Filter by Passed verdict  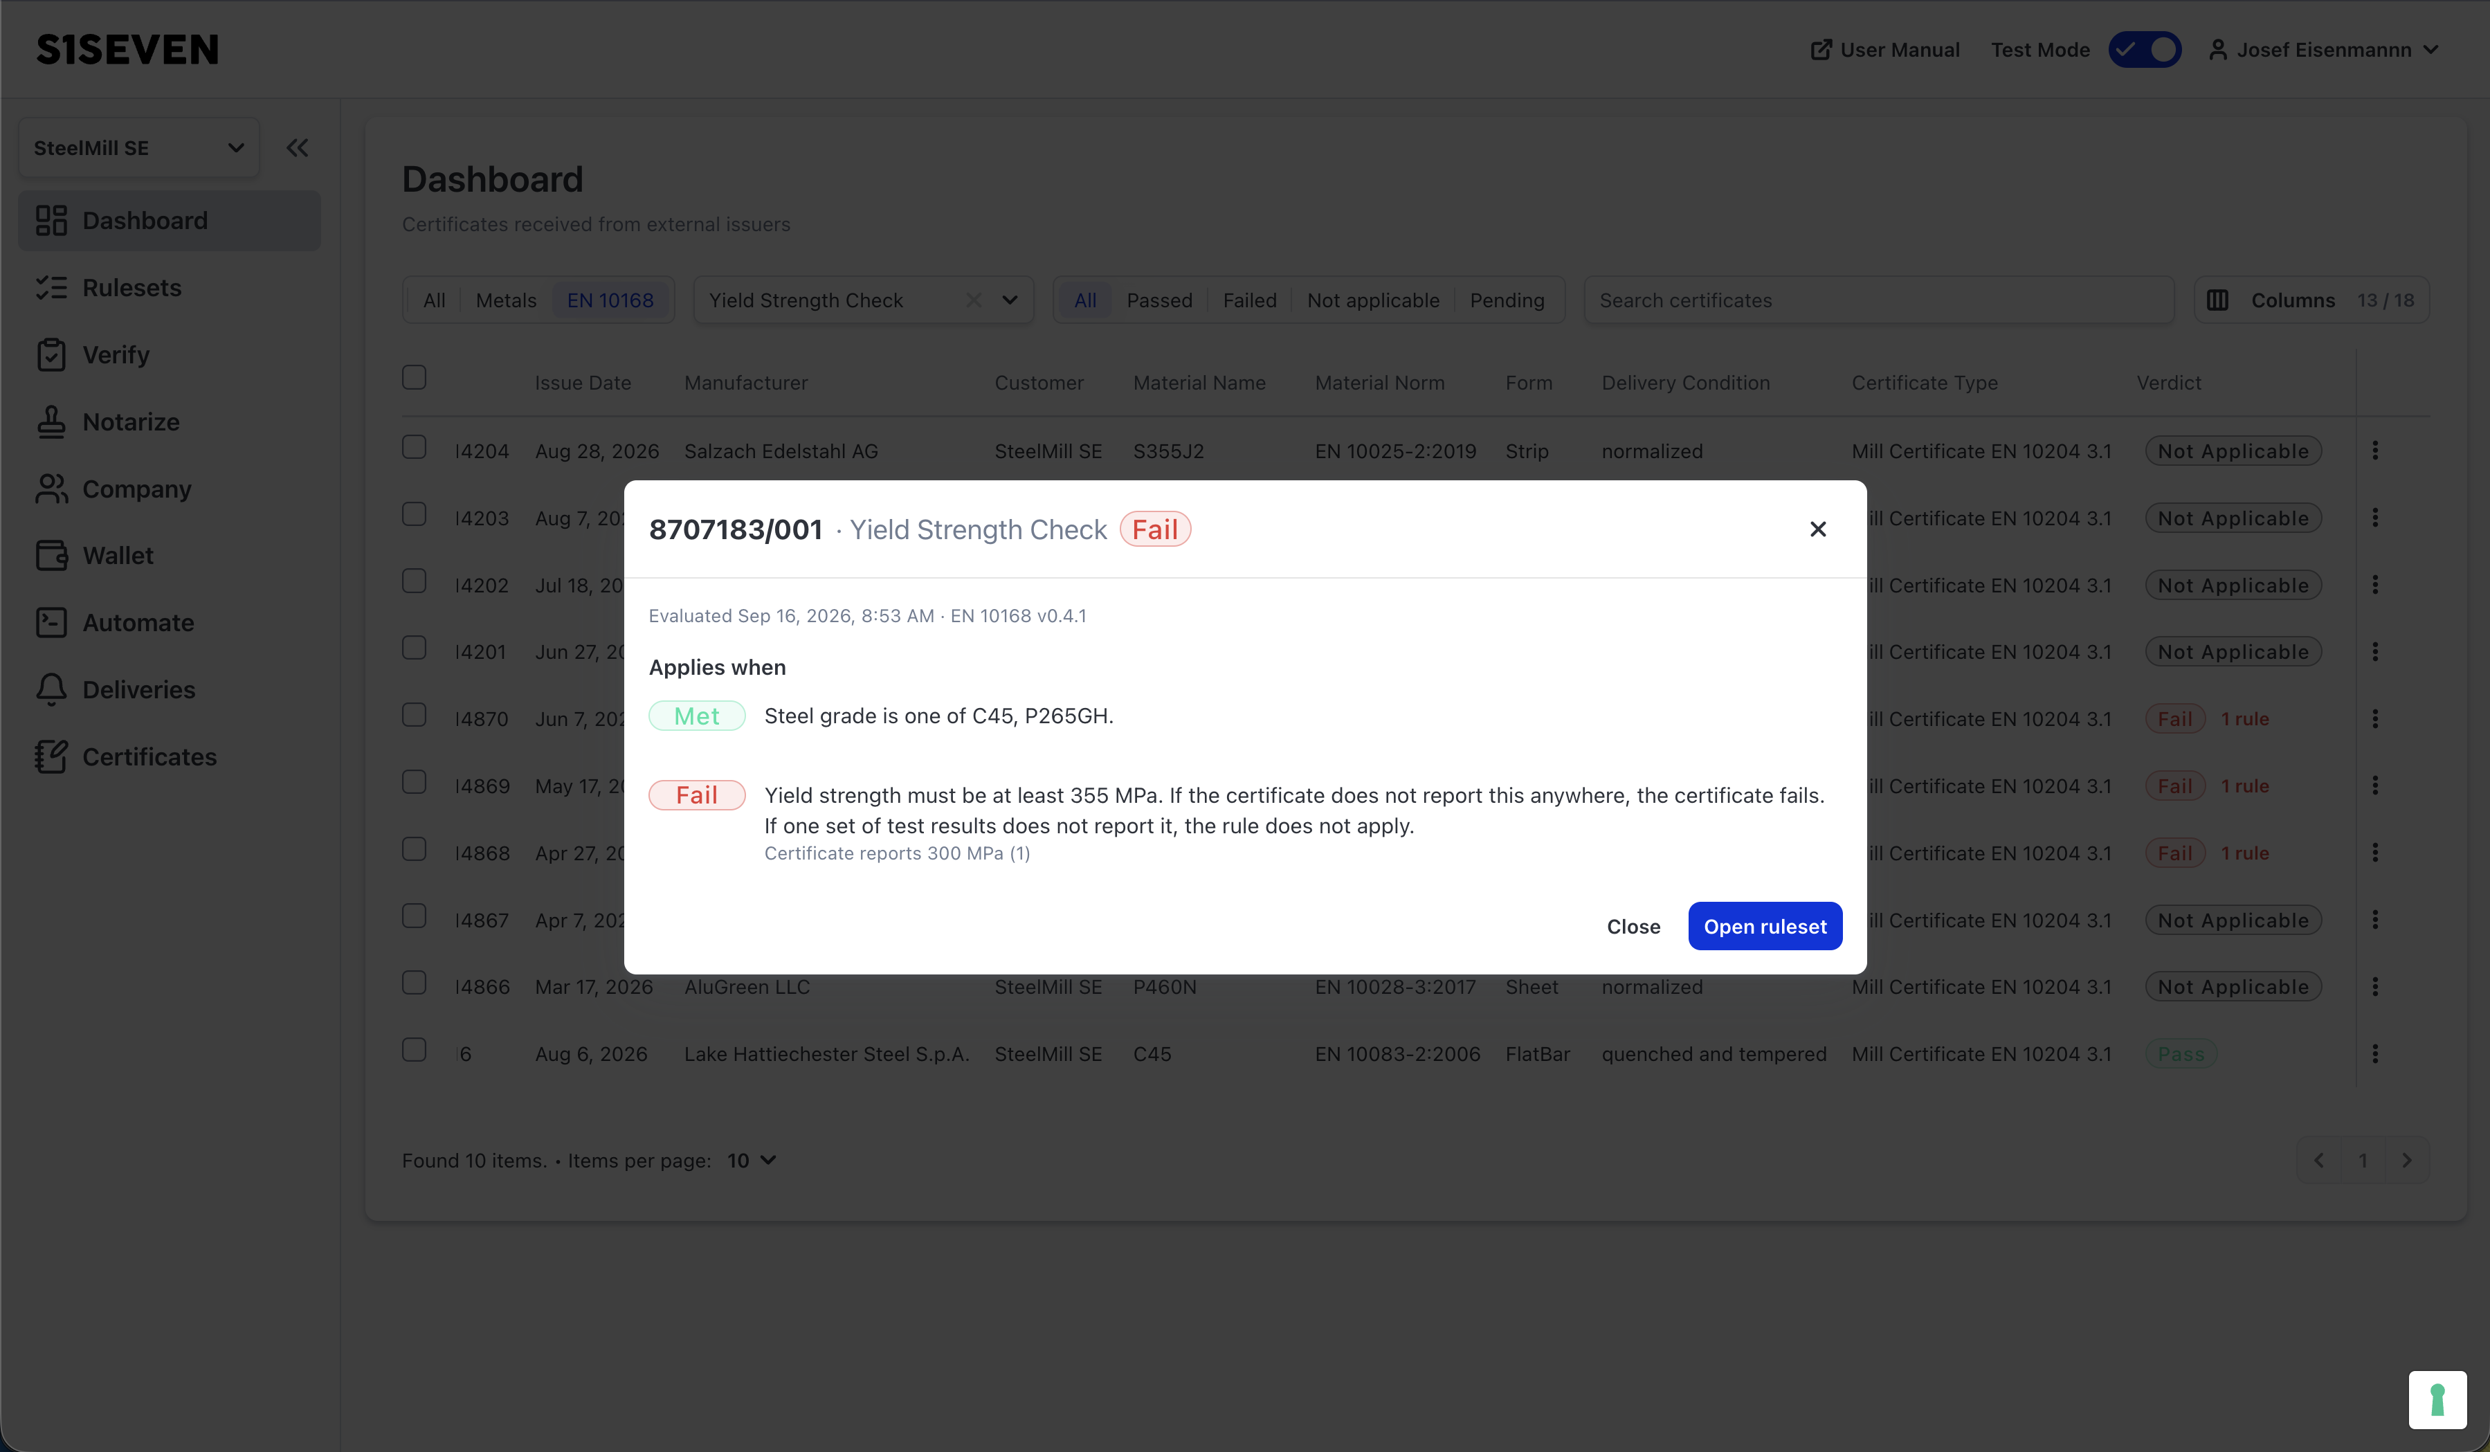[1159, 300]
